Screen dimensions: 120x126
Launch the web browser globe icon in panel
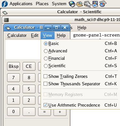pos(72,4)
